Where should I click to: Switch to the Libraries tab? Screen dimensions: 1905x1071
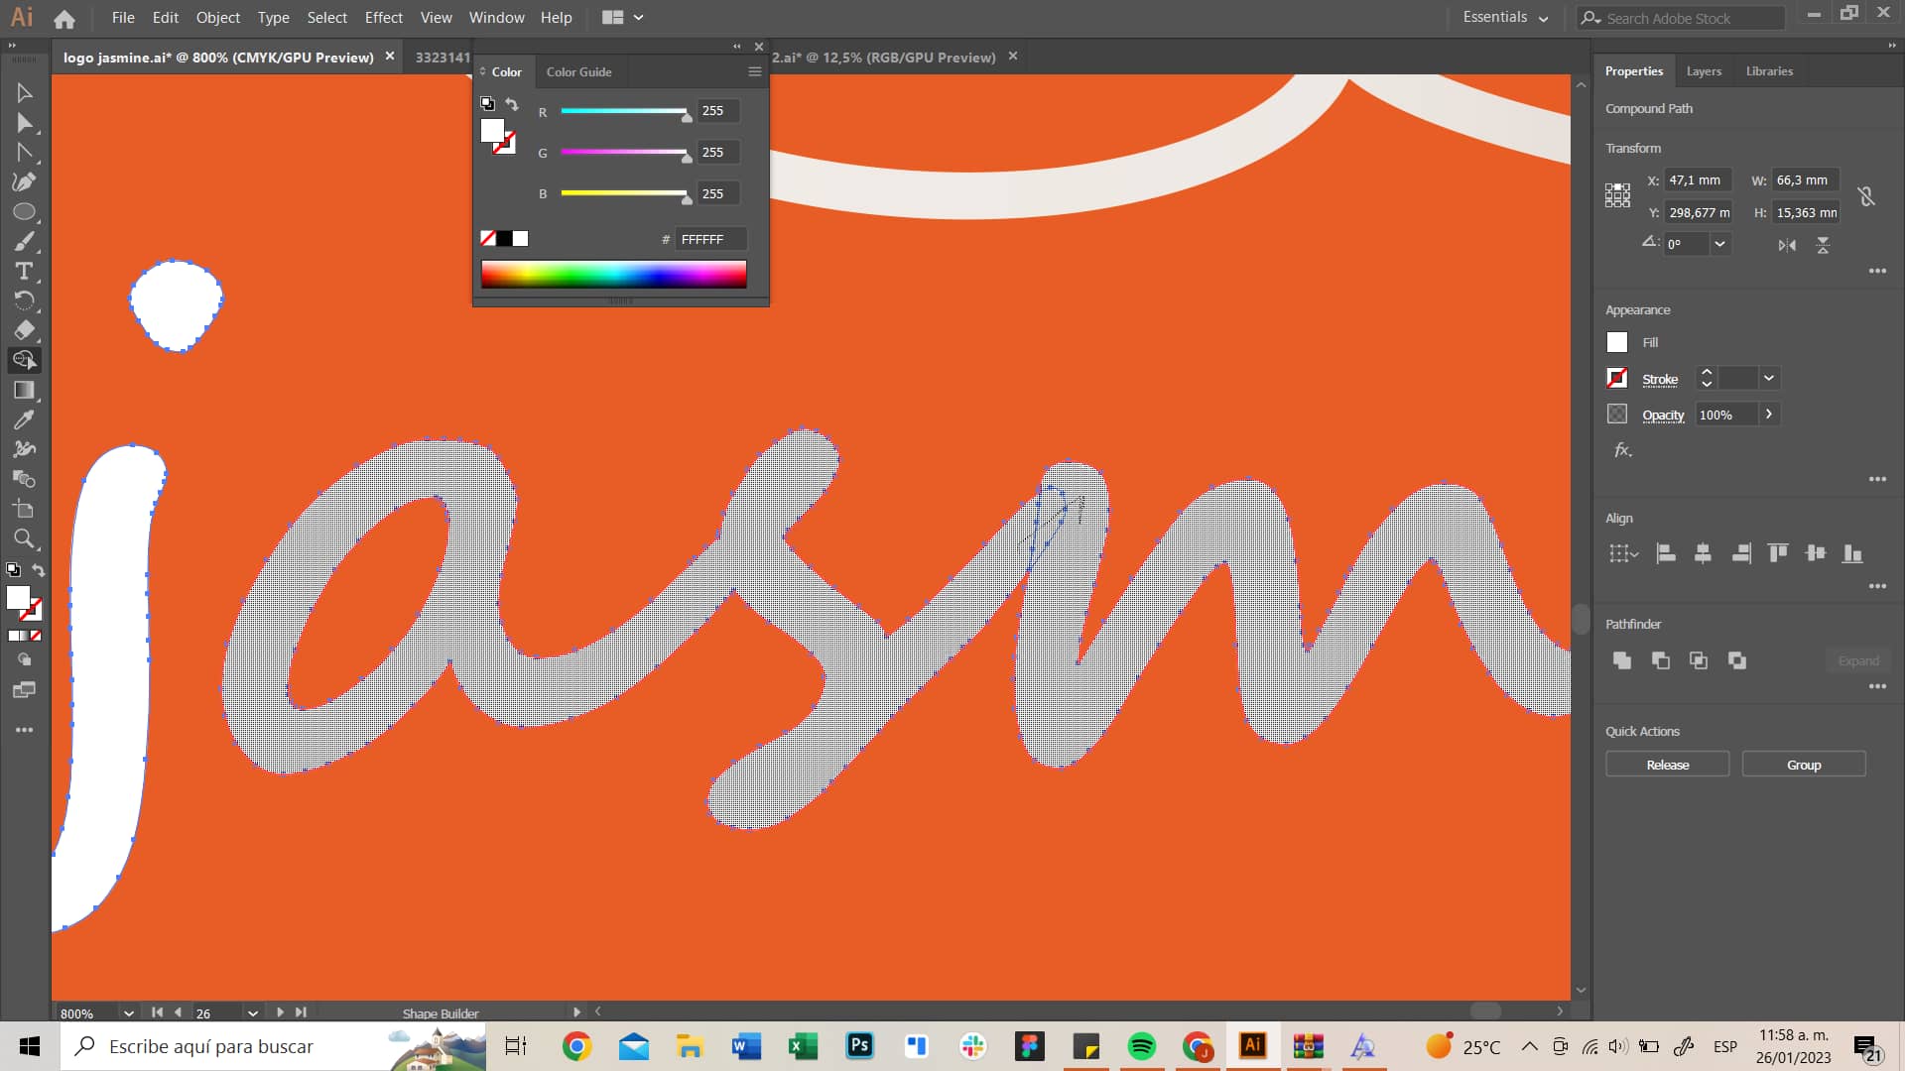click(x=1769, y=71)
